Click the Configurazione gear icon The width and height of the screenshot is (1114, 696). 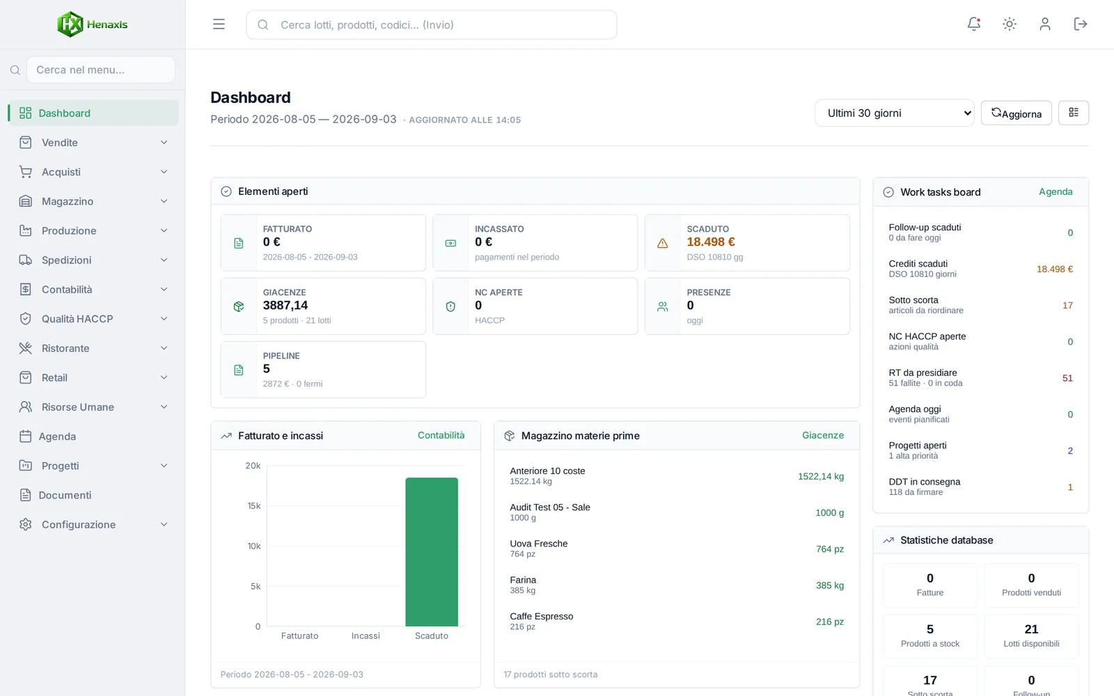(26, 525)
